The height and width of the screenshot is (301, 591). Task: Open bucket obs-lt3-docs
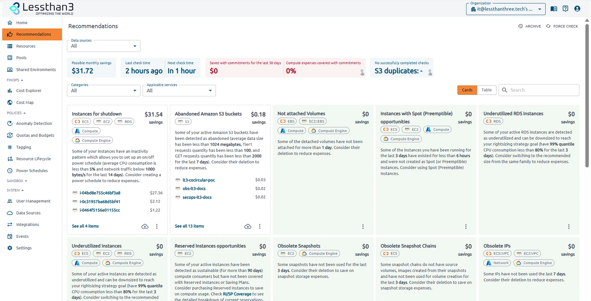click(x=194, y=189)
